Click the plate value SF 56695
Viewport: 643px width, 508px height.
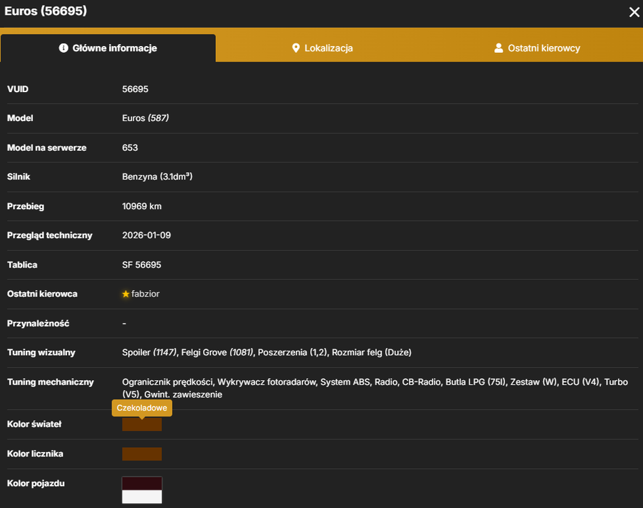[x=141, y=265]
